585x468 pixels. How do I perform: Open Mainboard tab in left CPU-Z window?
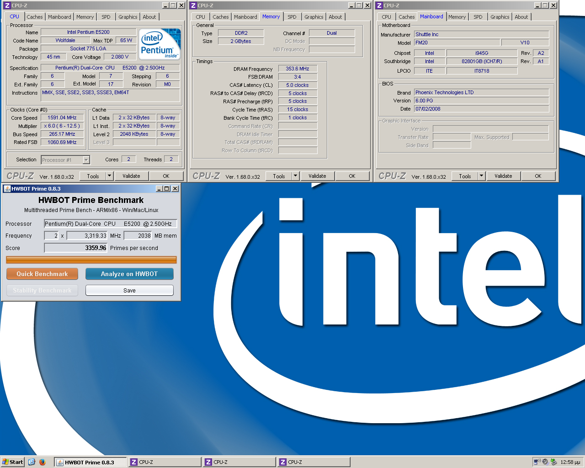[59, 17]
